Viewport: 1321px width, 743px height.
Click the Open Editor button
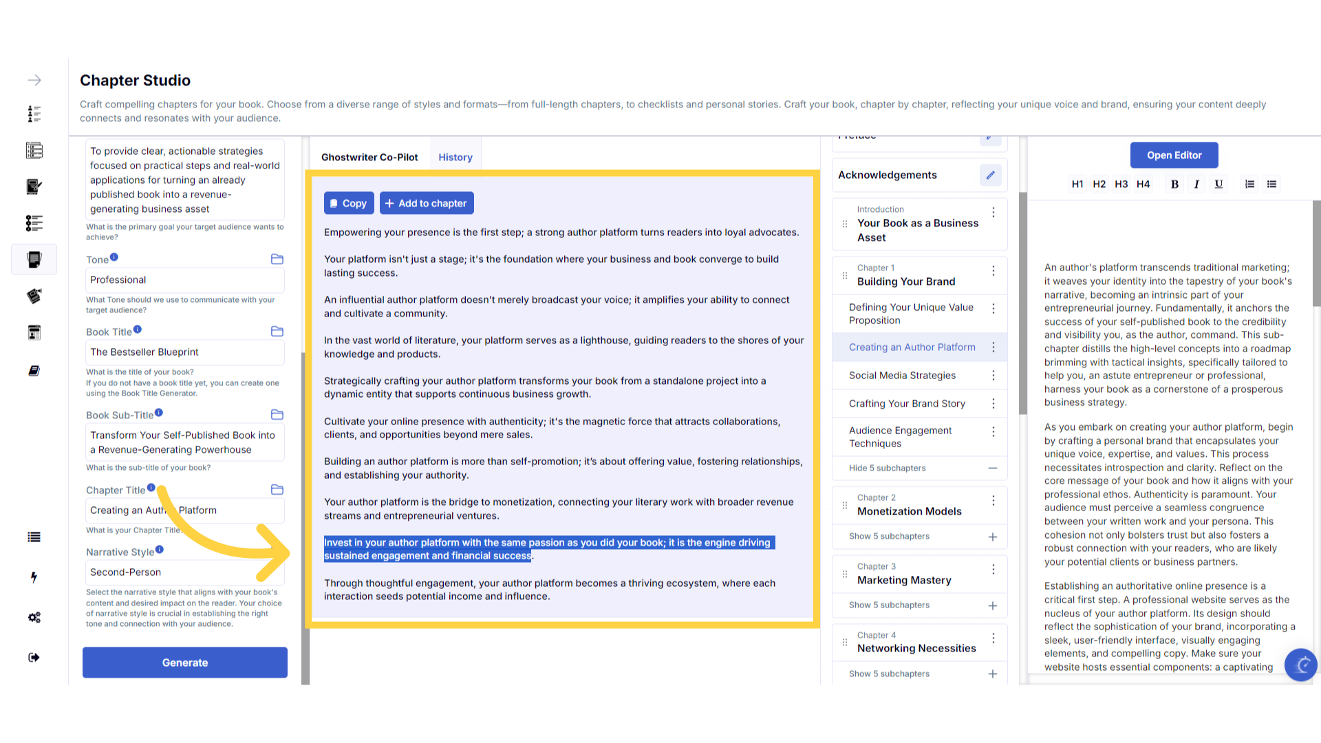tap(1174, 155)
